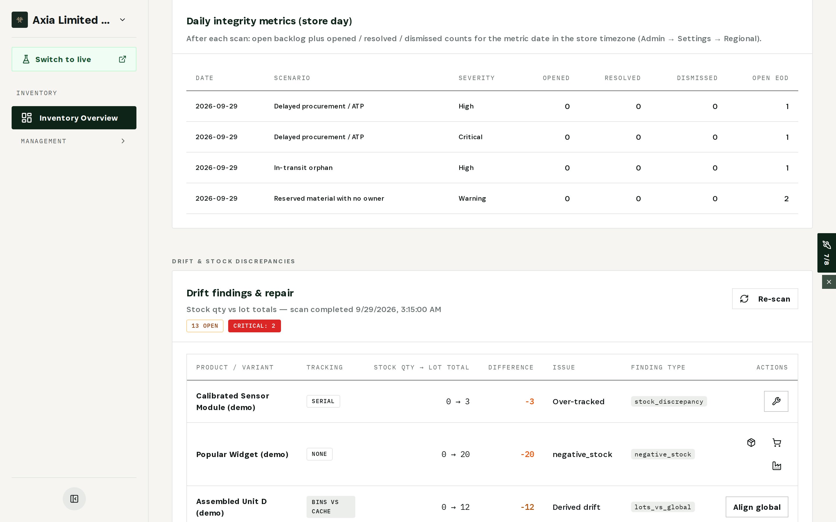Open the 7/8 rocket checklist side tab
This screenshot has width=836, height=522.
[826, 253]
